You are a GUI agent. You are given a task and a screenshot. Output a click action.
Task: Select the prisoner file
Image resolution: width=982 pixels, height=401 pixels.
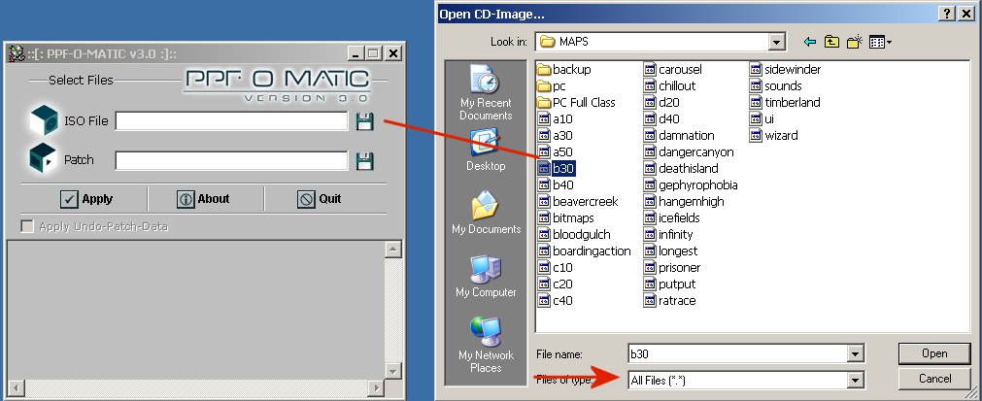[672, 267]
